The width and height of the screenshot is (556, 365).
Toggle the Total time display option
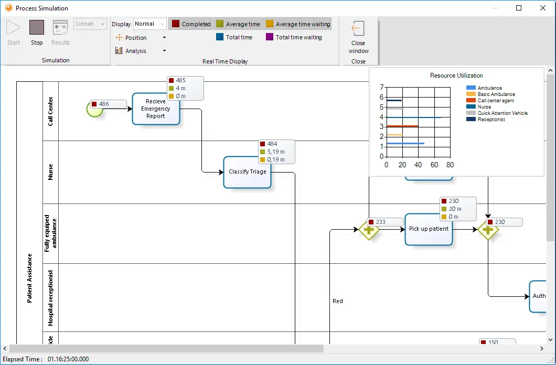[x=234, y=37]
